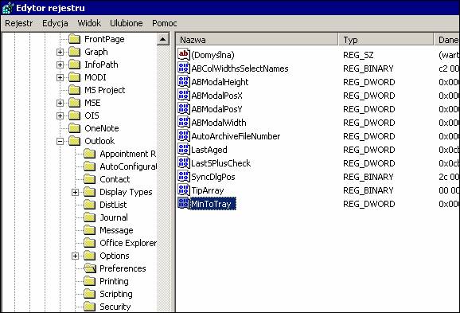Click the AutoArchiveFileNumber value icon
460x313 pixels.
tap(184, 136)
